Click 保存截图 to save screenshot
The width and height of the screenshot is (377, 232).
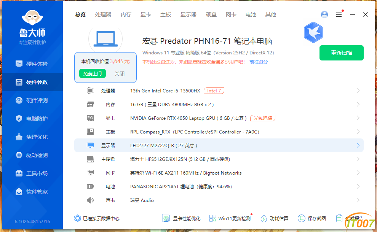coord(312,218)
